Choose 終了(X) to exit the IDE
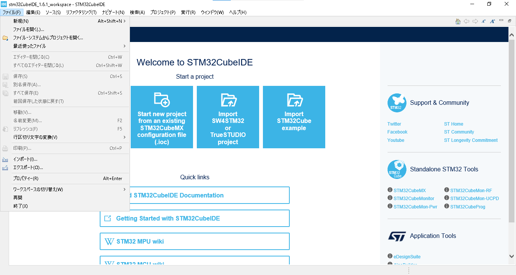The height and width of the screenshot is (275, 516). [x=65, y=206]
